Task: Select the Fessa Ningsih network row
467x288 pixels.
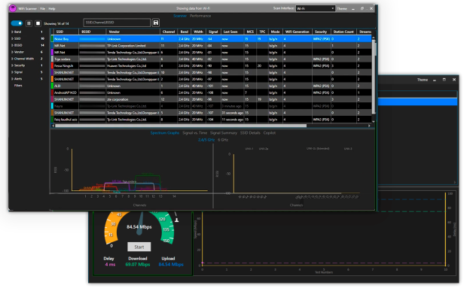Action: tap(212, 65)
